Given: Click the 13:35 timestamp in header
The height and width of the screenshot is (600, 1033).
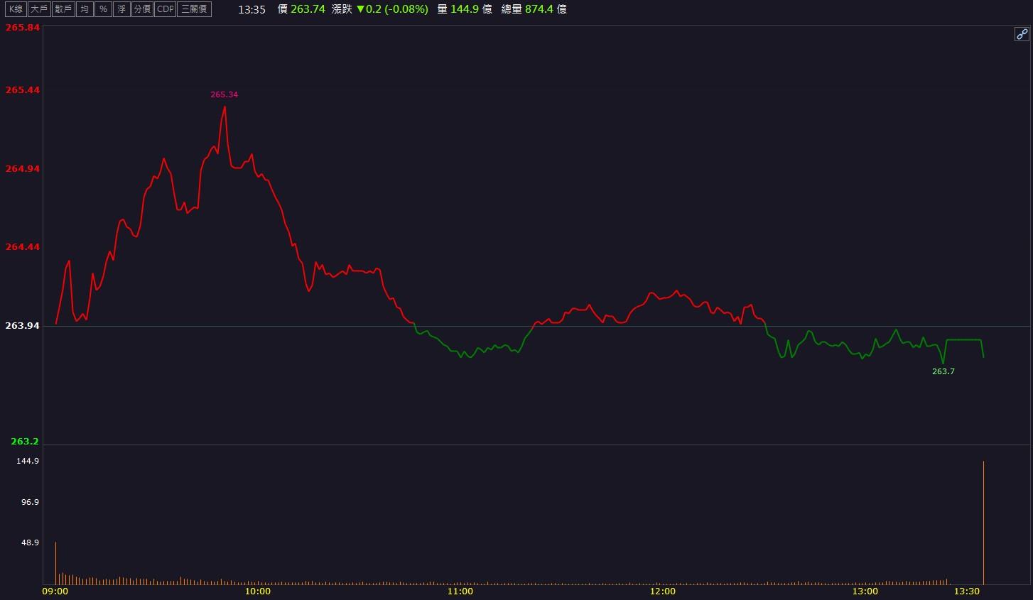Looking at the screenshot, I should coord(252,9).
